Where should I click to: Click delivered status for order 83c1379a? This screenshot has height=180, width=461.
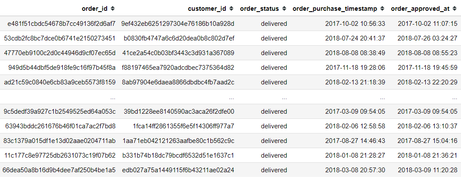(x=274, y=141)
